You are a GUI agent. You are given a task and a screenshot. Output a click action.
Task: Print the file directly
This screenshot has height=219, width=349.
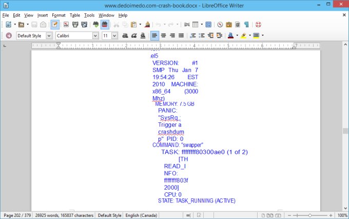[75, 25]
